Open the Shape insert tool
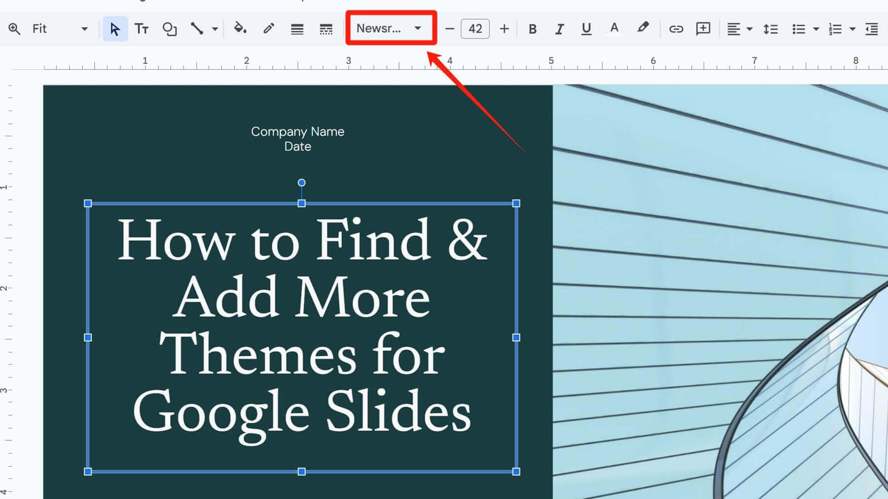 tap(169, 29)
